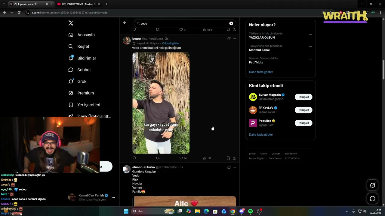Share bugra's post

pos(234,158)
